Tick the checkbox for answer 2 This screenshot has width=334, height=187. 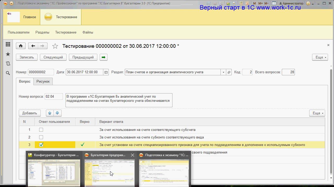coord(41,137)
